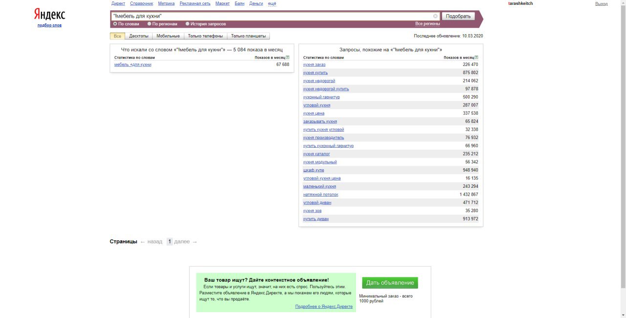This screenshot has width=626, height=318.
Task: Open Деньги in the top navigation
Action: pos(256,3)
